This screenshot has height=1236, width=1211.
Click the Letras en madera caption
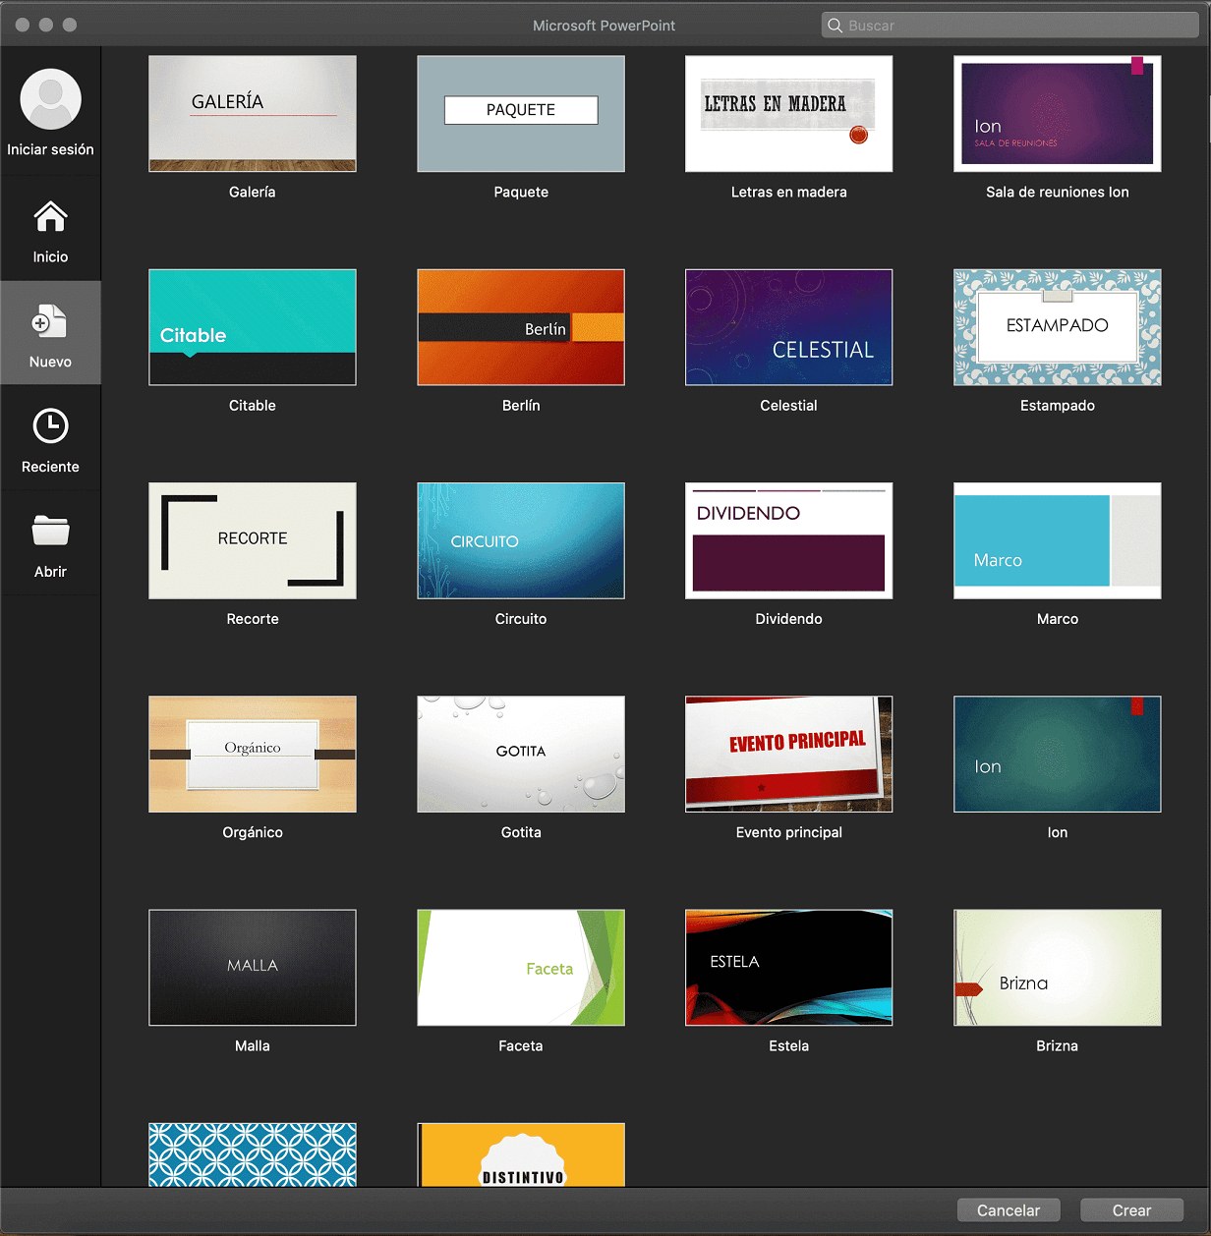click(x=789, y=192)
